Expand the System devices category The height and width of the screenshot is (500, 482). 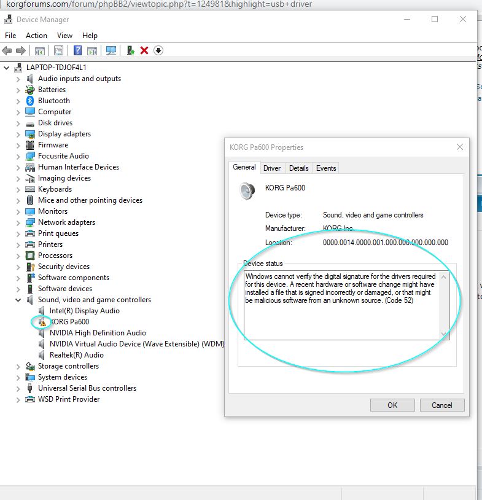click(x=18, y=378)
